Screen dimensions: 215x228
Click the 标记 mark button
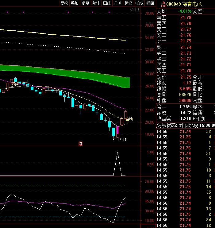point(129,3)
